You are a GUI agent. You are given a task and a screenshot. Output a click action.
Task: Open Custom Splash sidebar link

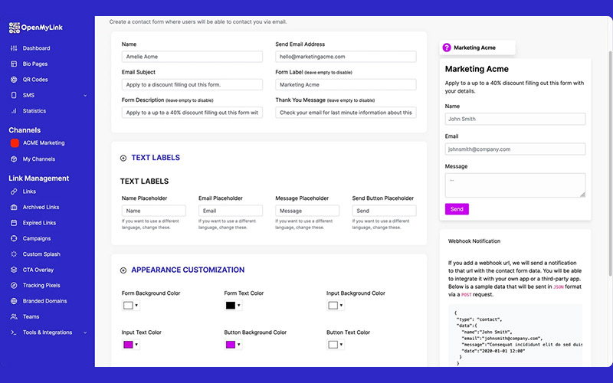tap(41, 254)
